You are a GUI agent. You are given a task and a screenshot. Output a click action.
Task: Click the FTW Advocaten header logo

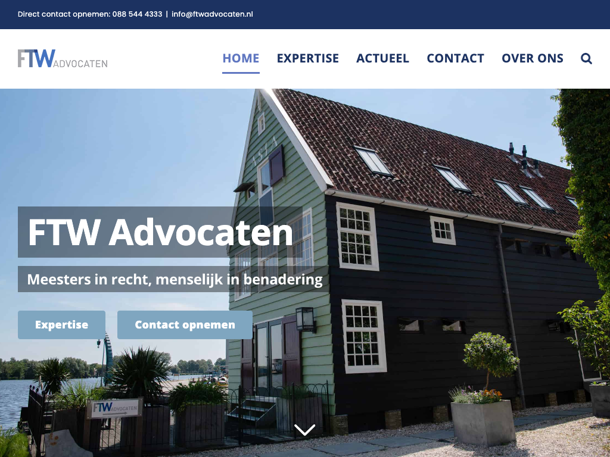(63, 58)
